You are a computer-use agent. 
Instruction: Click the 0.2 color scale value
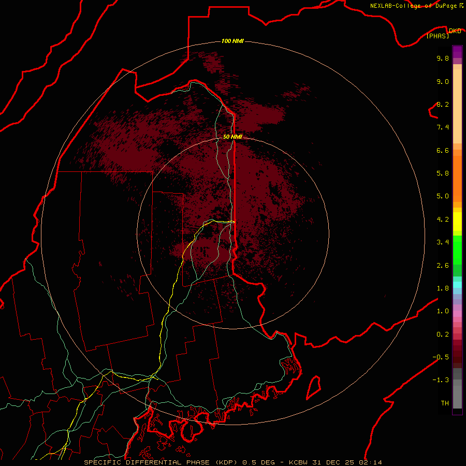[443, 334]
